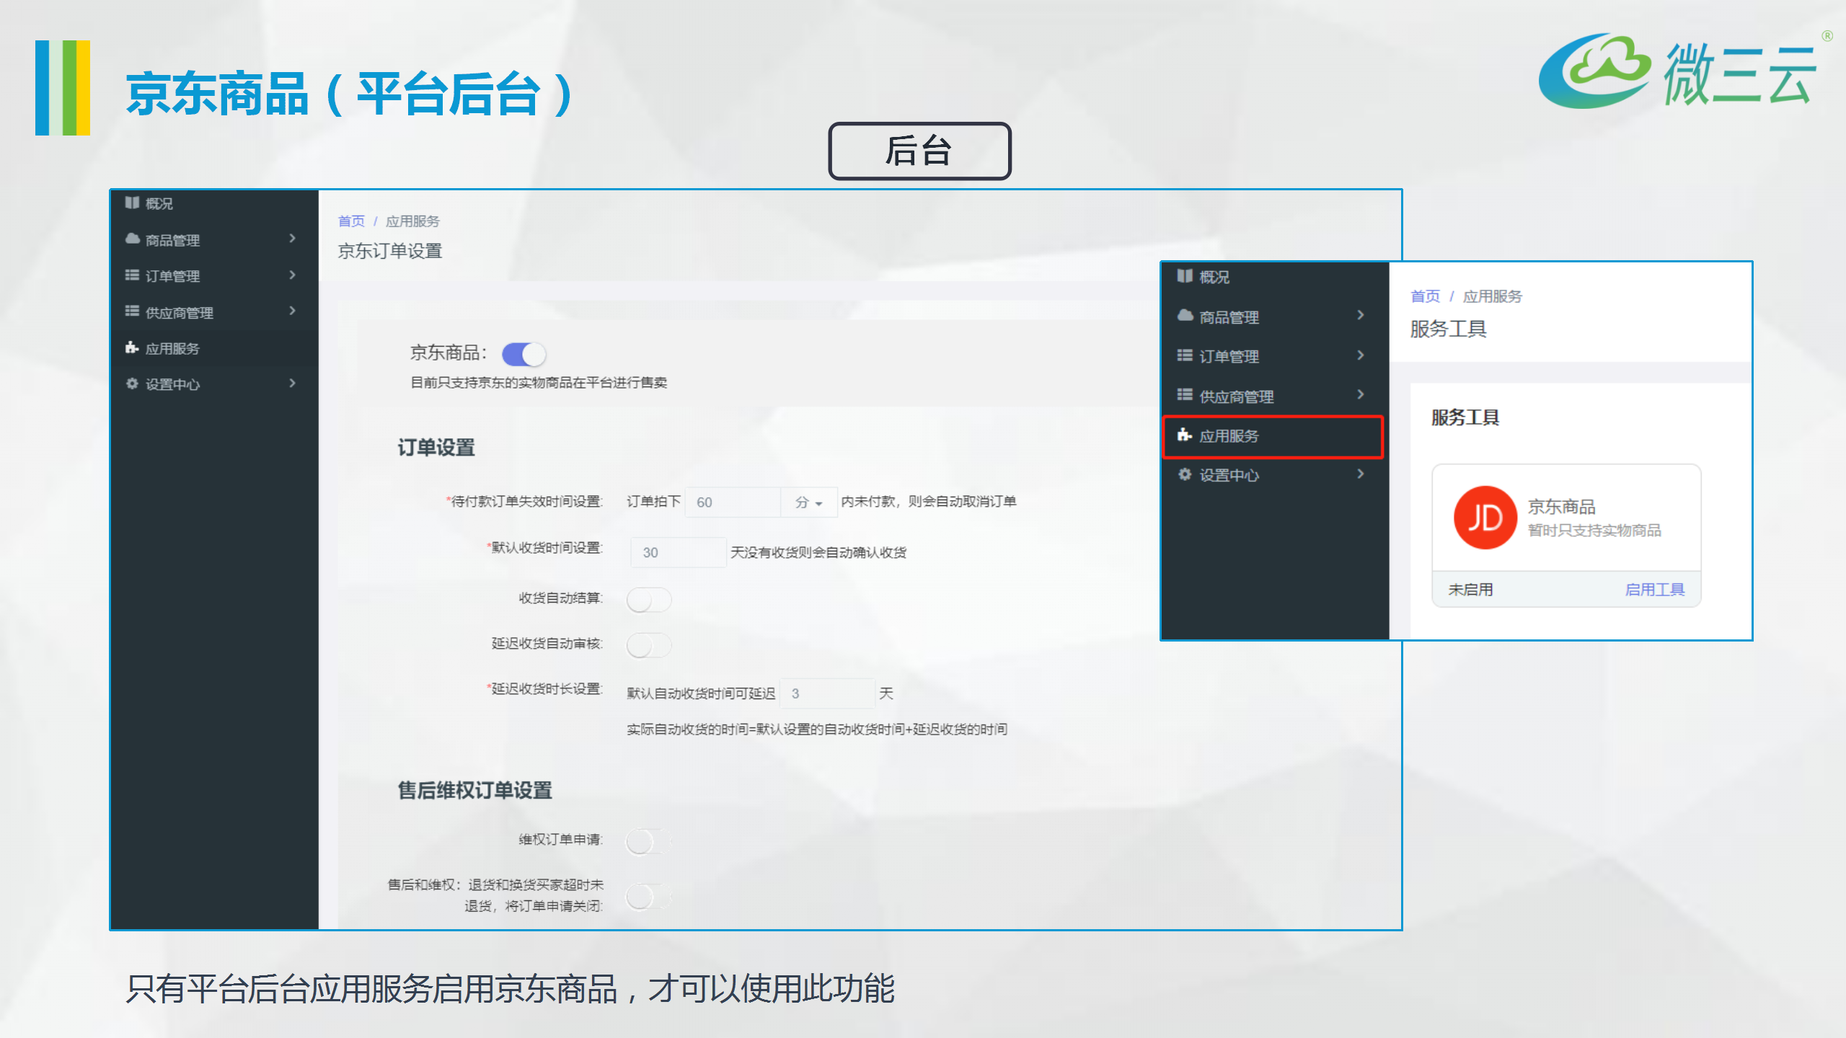Click the 后台 label box at top
The width and height of the screenshot is (1846, 1038).
[919, 151]
